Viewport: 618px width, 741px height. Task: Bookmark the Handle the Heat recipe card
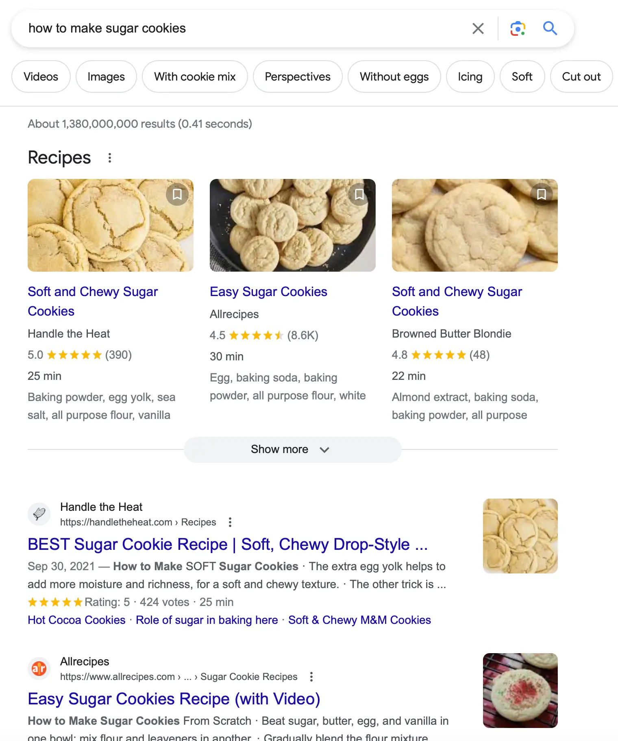(x=177, y=194)
